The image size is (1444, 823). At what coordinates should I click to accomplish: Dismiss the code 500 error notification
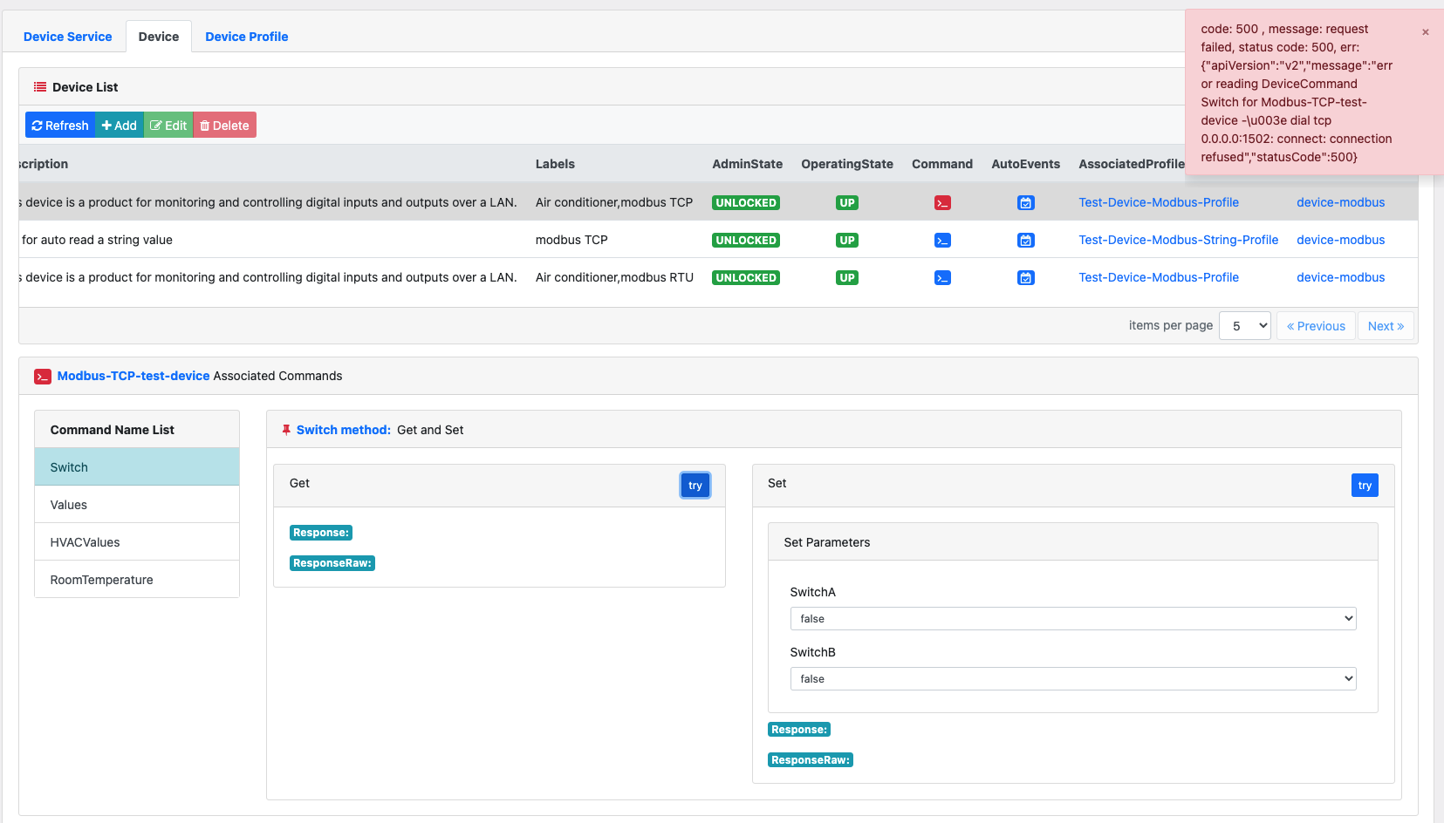tap(1425, 31)
